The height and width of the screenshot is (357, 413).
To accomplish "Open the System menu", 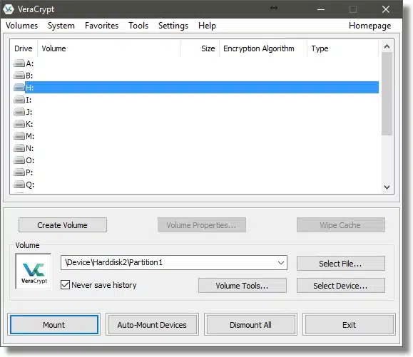I will (61, 26).
